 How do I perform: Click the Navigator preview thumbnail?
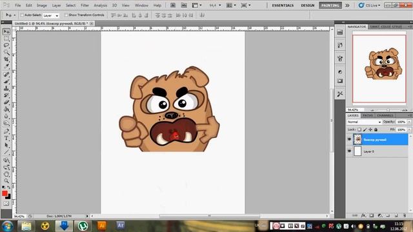pos(379,69)
